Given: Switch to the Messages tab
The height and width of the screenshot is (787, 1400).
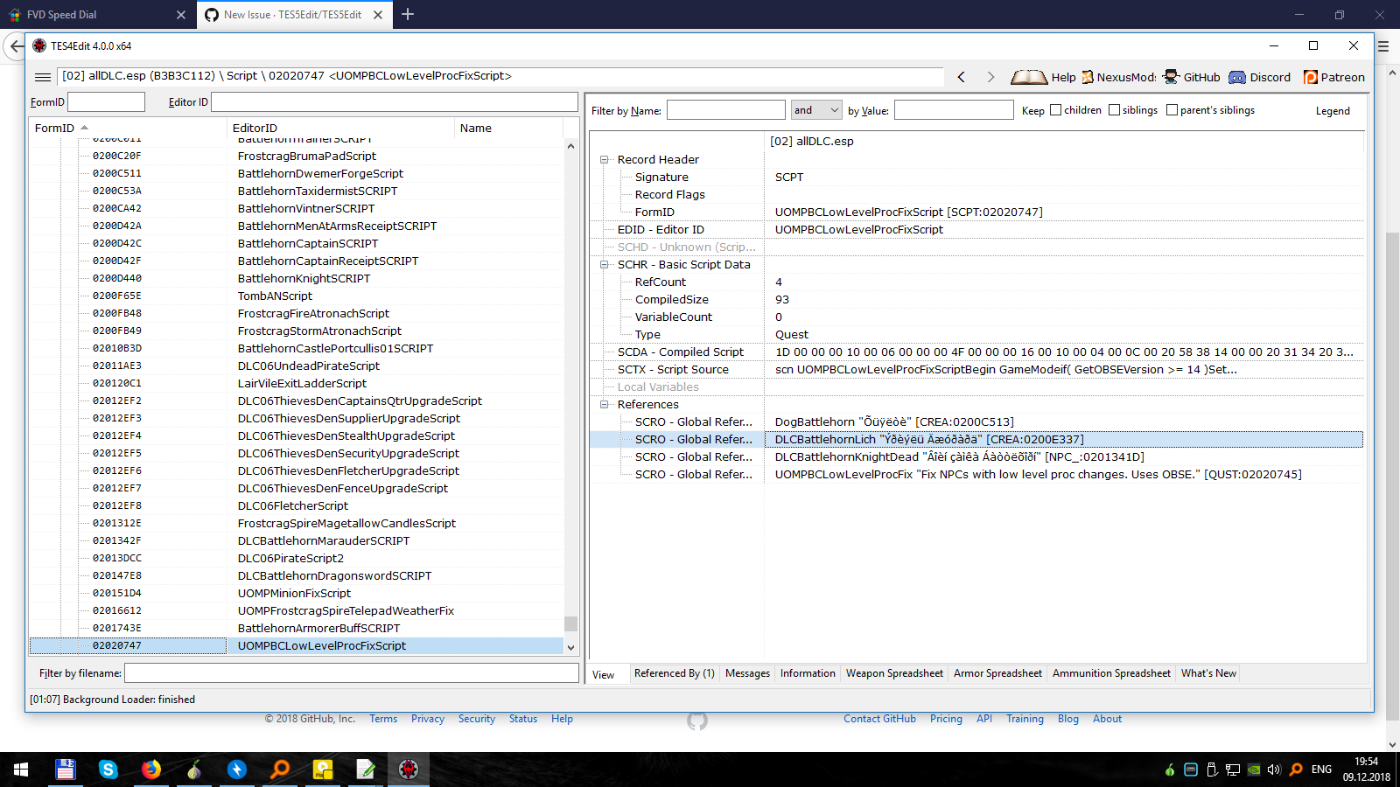Looking at the screenshot, I should coord(746,673).
